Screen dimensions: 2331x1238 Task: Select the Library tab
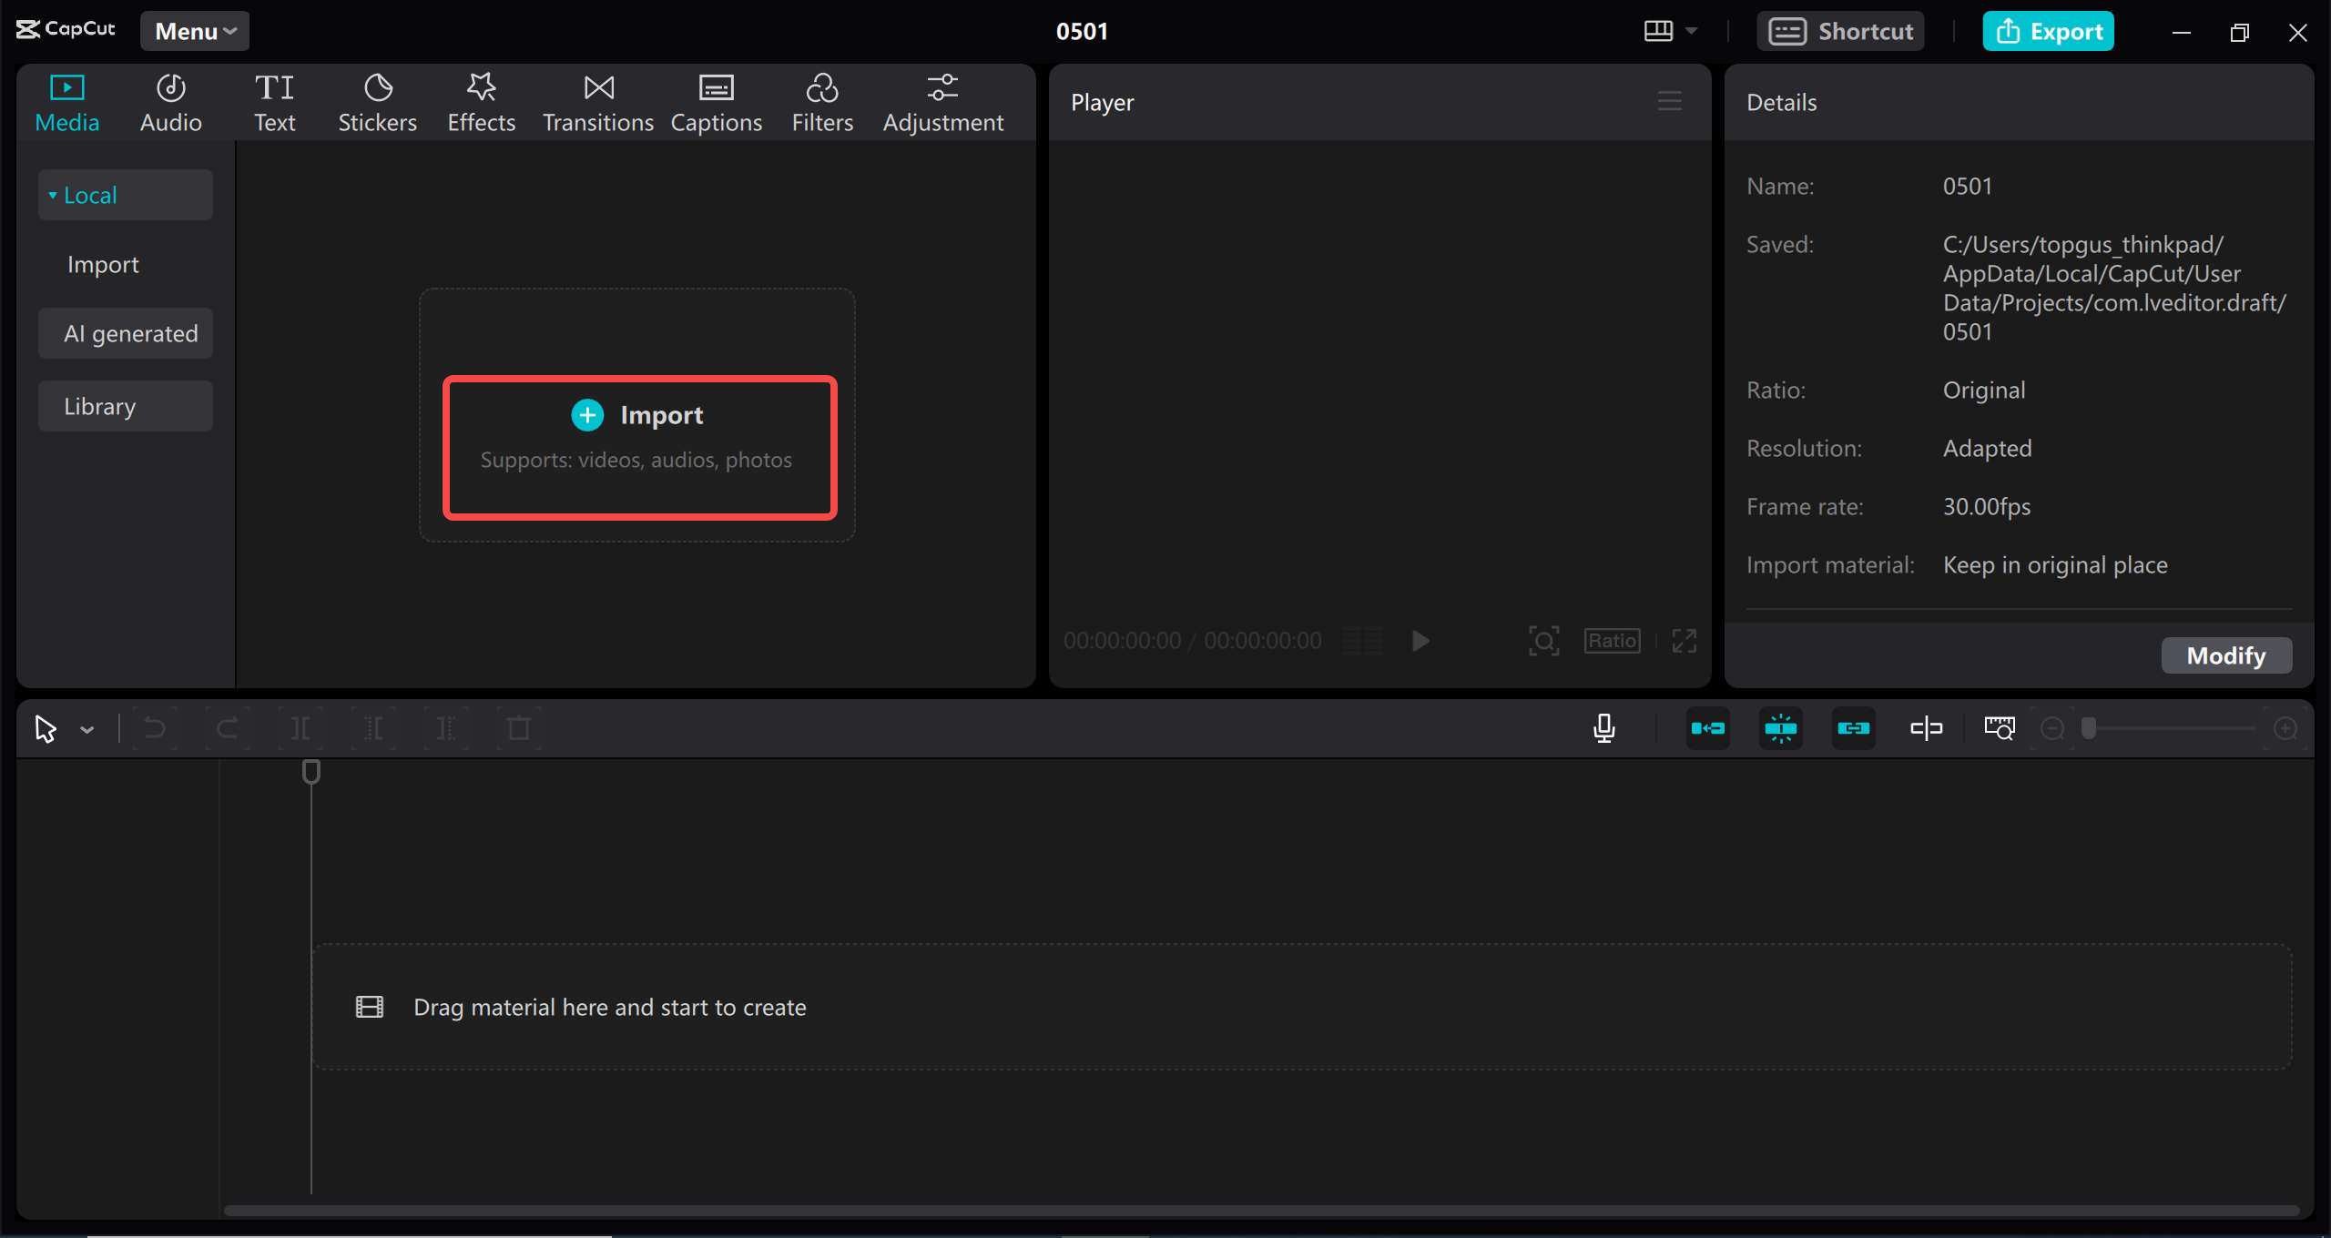point(123,405)
